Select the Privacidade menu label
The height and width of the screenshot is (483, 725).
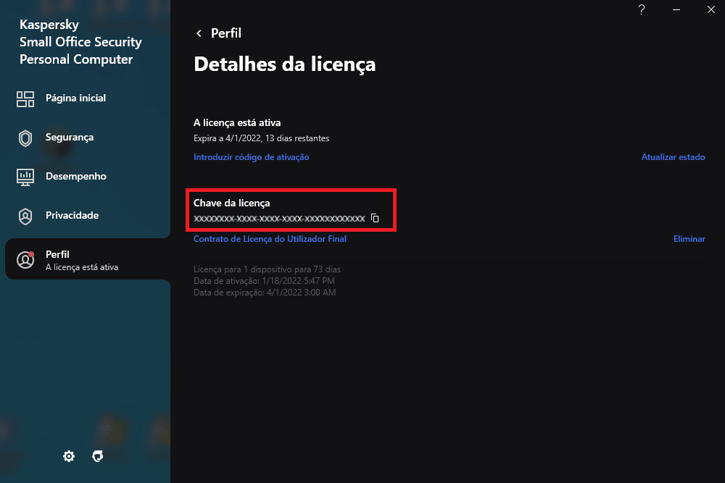[x=72, y=216]
